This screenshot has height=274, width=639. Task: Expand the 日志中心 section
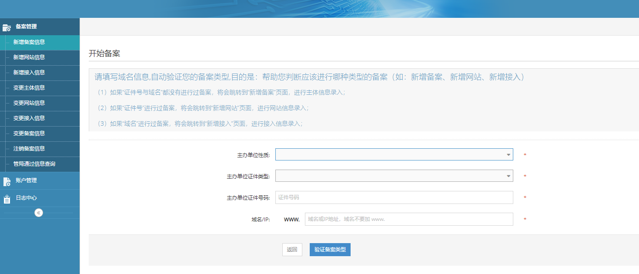click(40, 198)
